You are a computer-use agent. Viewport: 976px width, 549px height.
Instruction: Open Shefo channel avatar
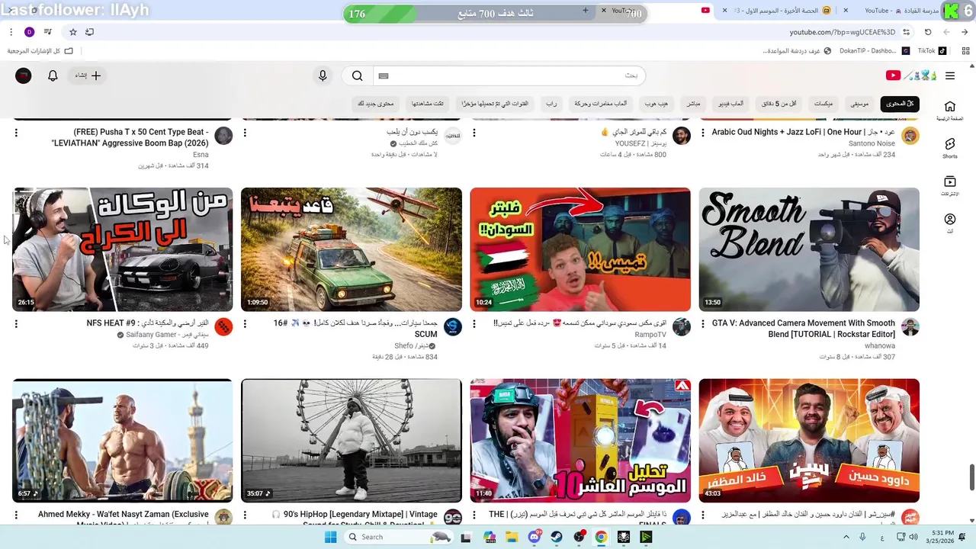click(452, 327)
